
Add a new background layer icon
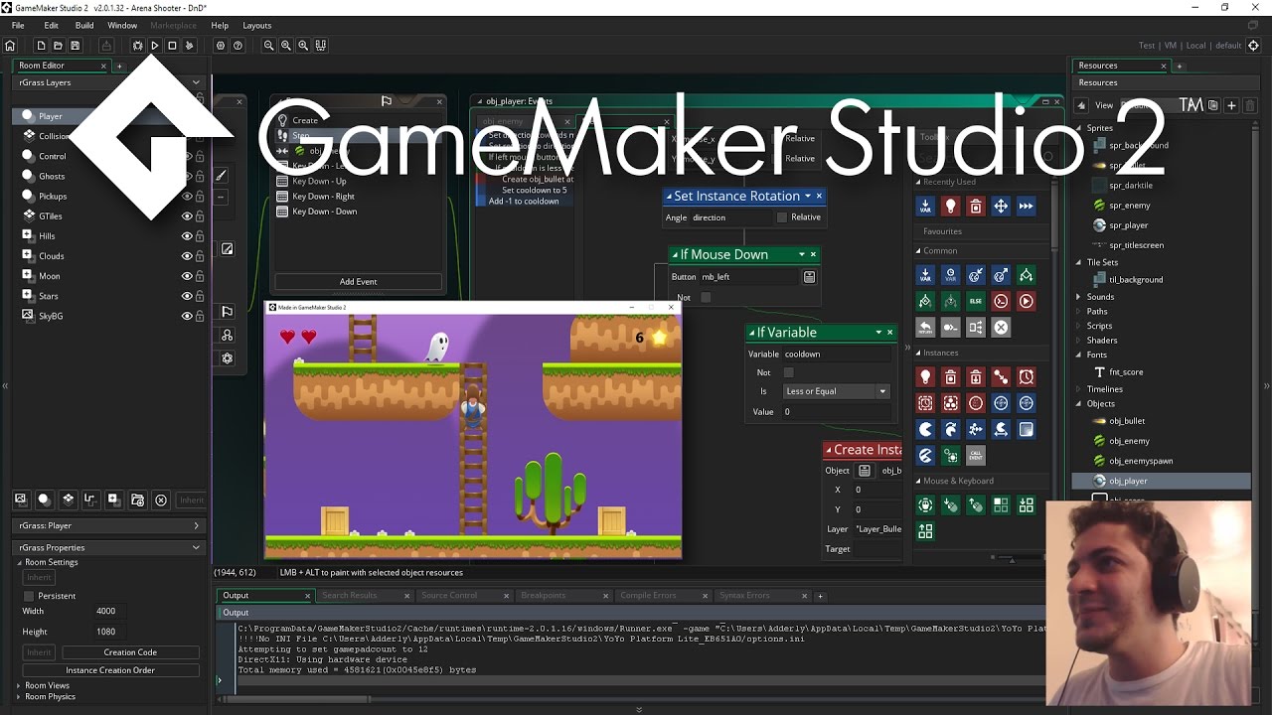(x=20, y=500)
